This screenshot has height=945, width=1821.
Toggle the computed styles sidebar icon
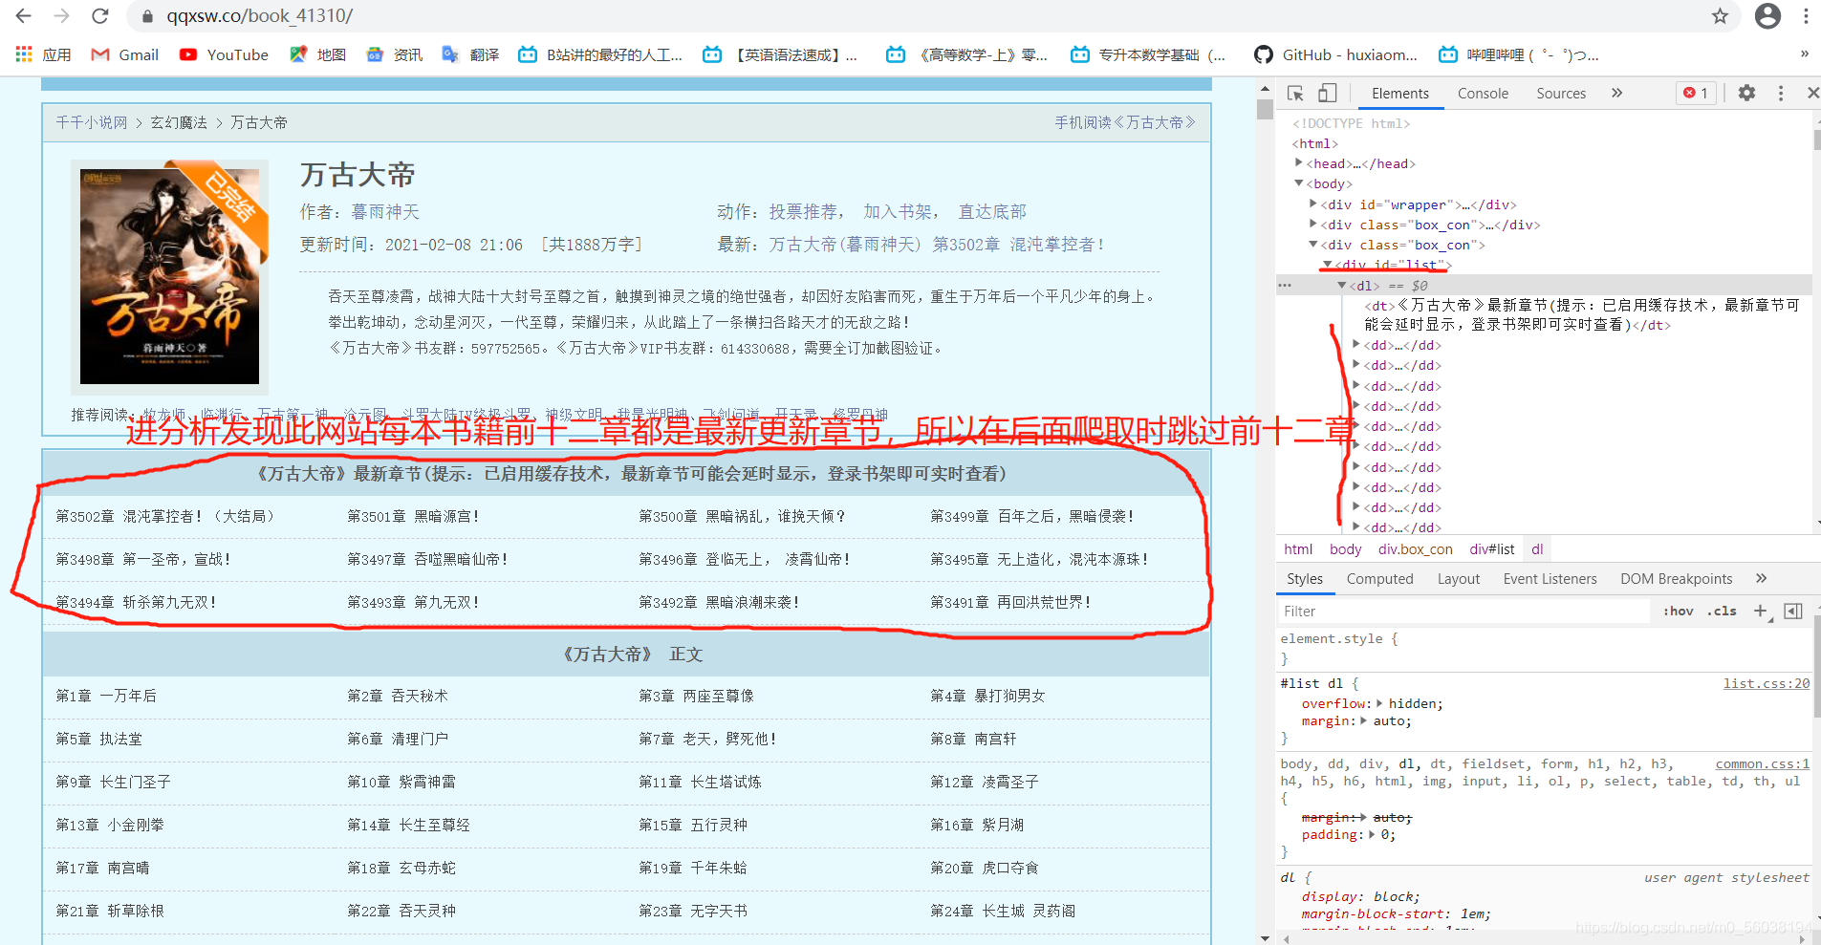1793,611
